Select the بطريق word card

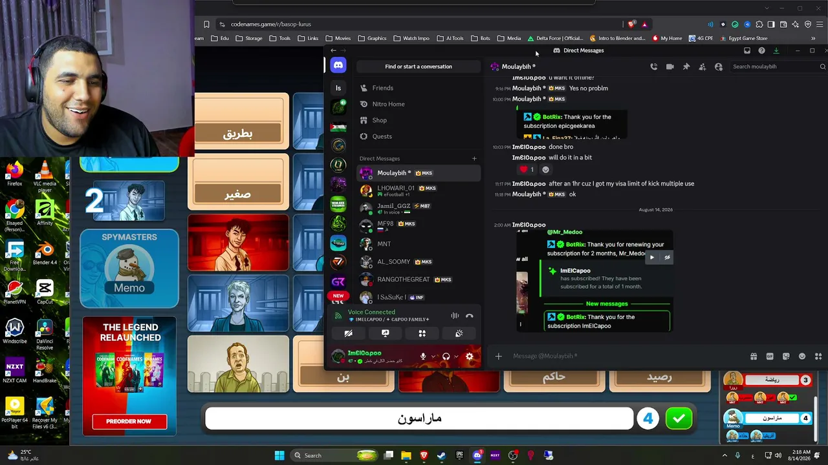(238, 121)
